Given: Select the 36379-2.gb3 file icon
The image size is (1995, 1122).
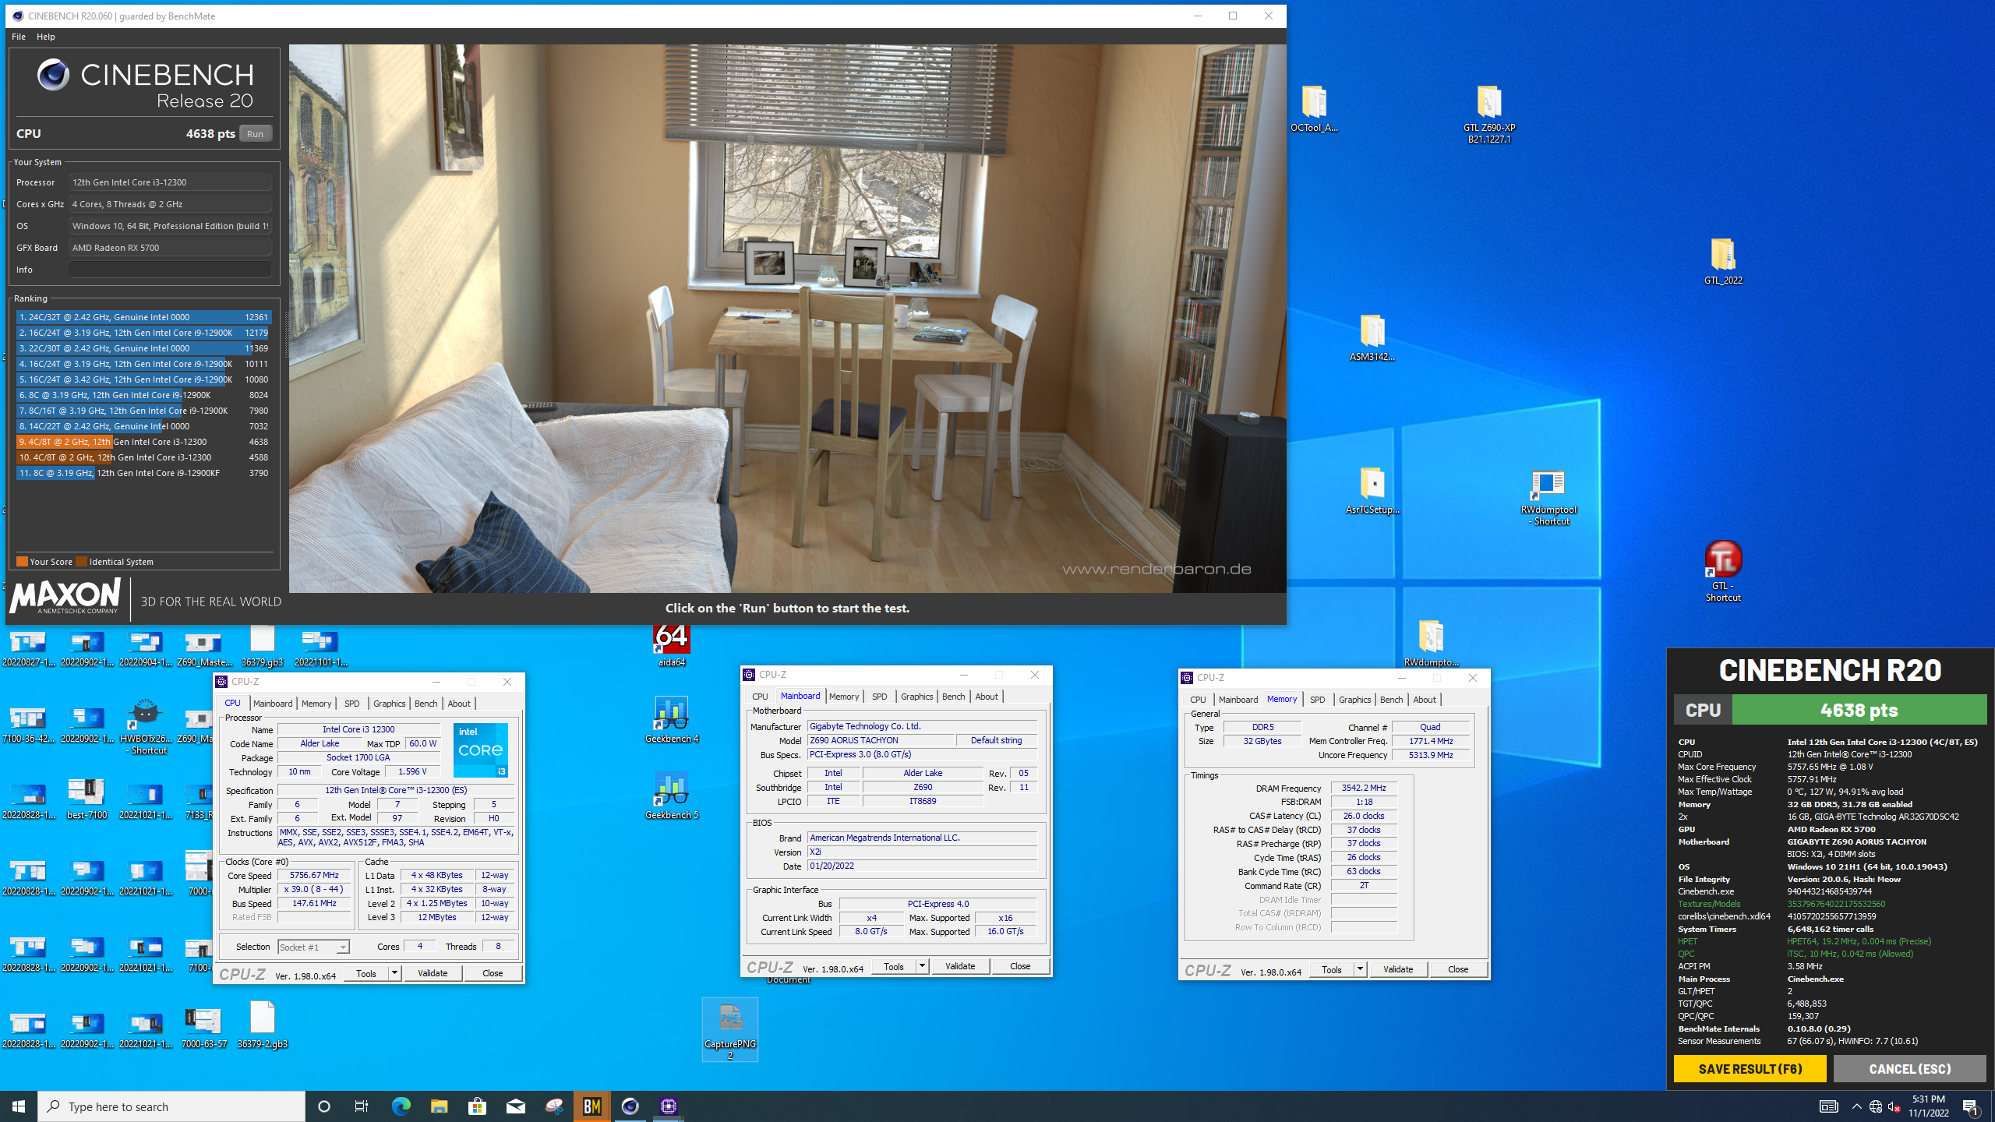Looking at the screenshot, I should click(x=262, y=1025).
